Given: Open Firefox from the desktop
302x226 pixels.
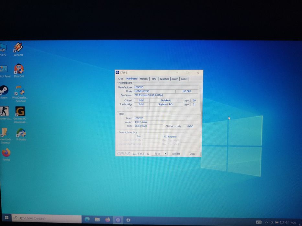Looking at the screenshot, I should tap(6, 154).
